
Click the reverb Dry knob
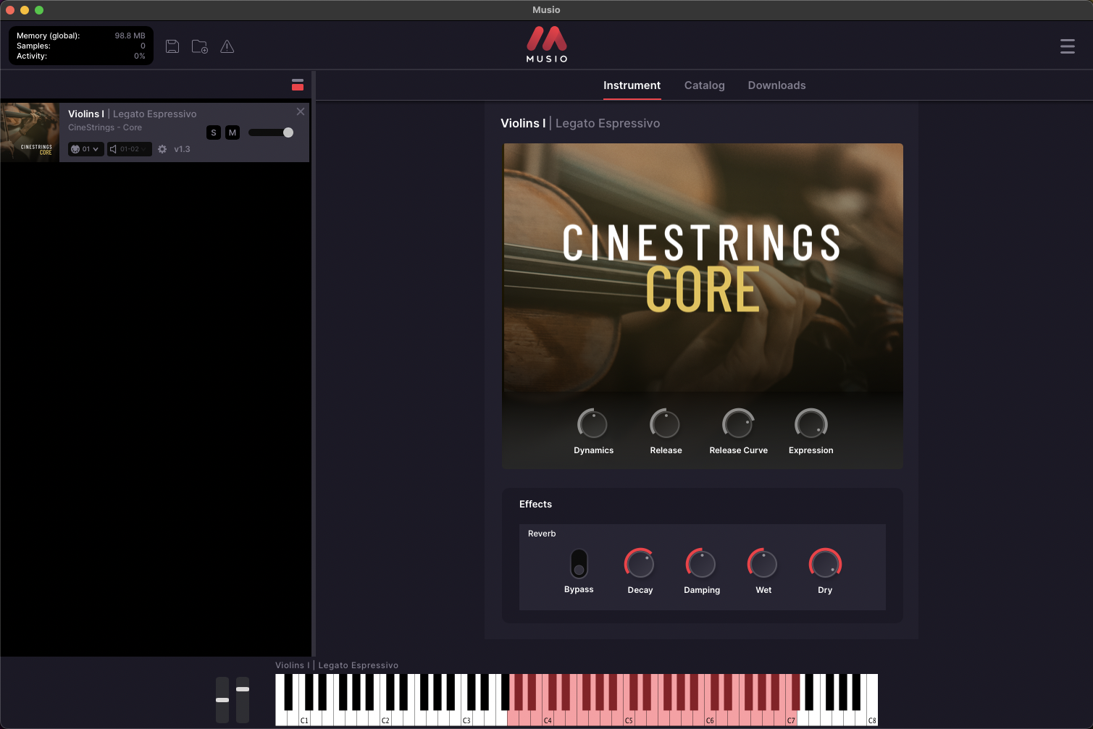825,563
